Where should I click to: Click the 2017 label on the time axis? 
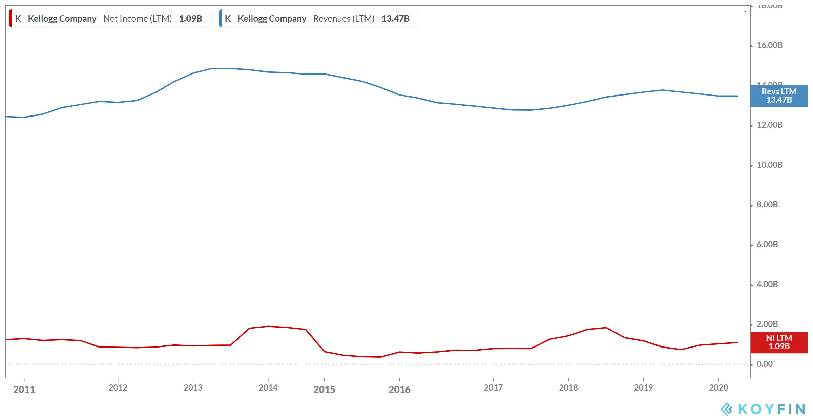(x=493, y=388)
